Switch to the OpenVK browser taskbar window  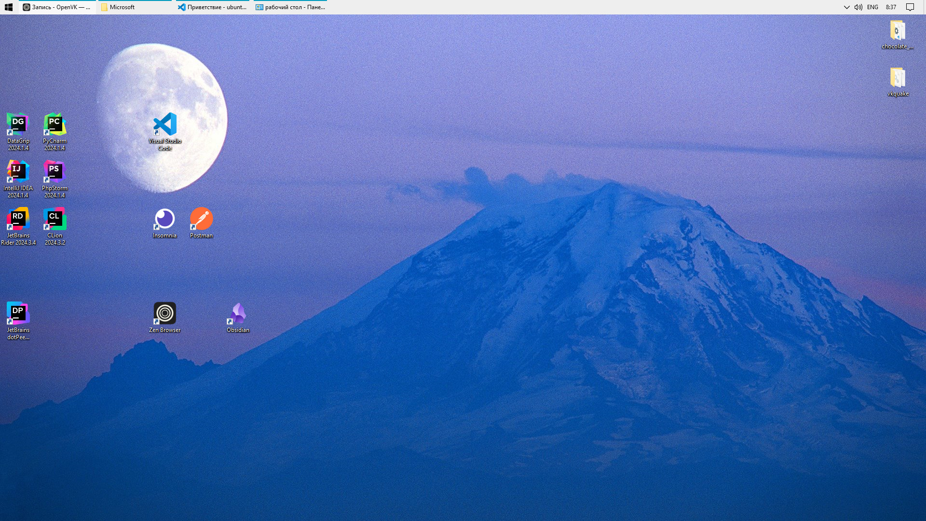click(x=57, y=7)
